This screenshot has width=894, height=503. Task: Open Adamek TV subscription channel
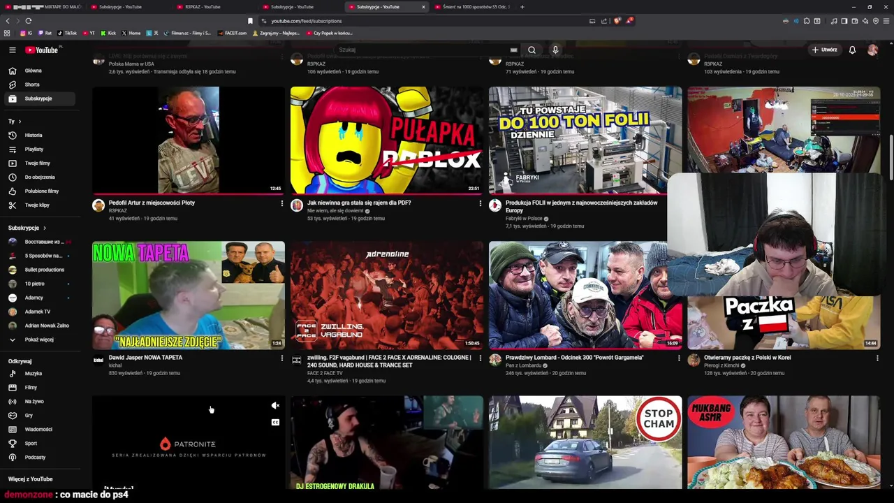tap(38, 312)
